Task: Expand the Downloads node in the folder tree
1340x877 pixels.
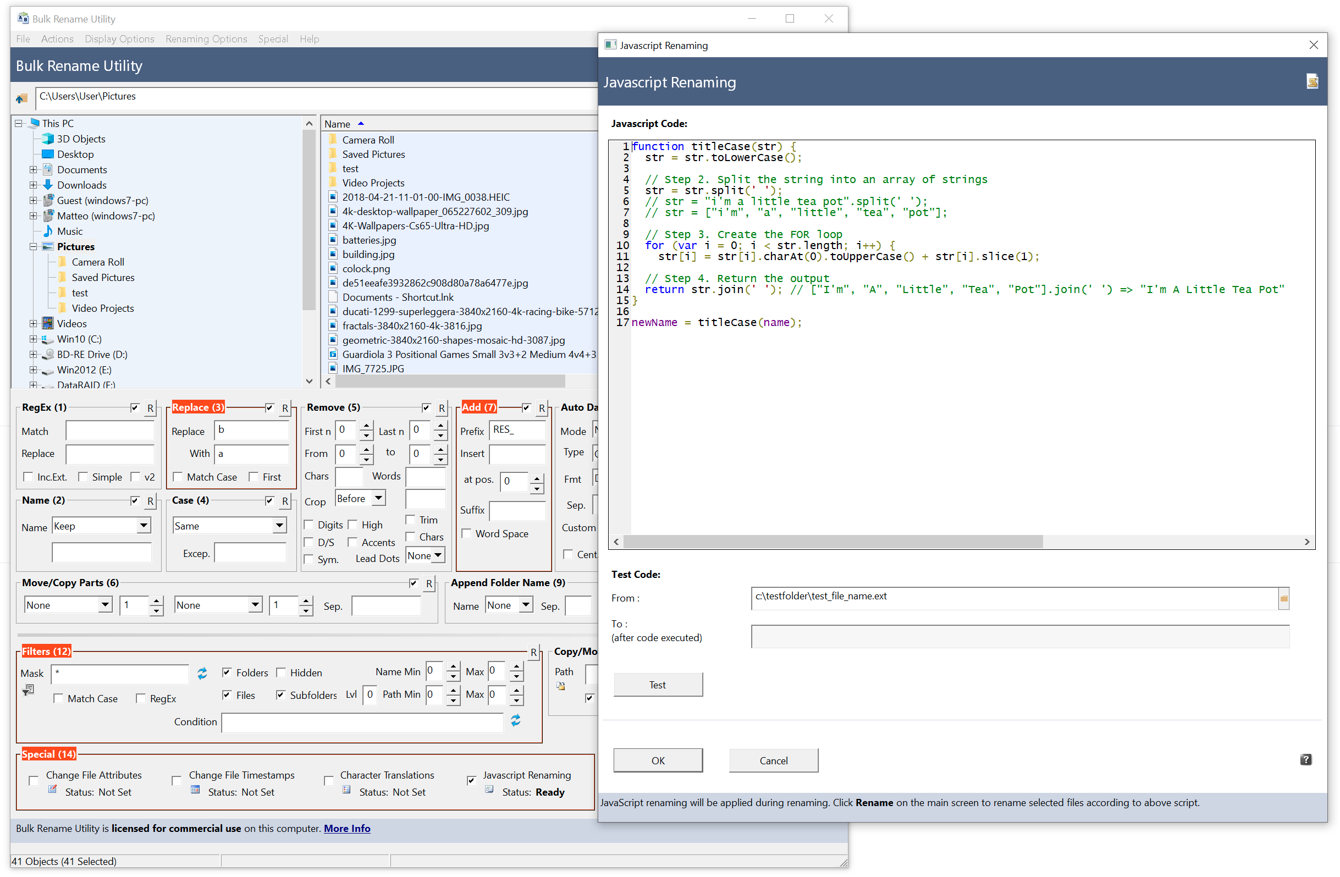Action: (32, 185)
